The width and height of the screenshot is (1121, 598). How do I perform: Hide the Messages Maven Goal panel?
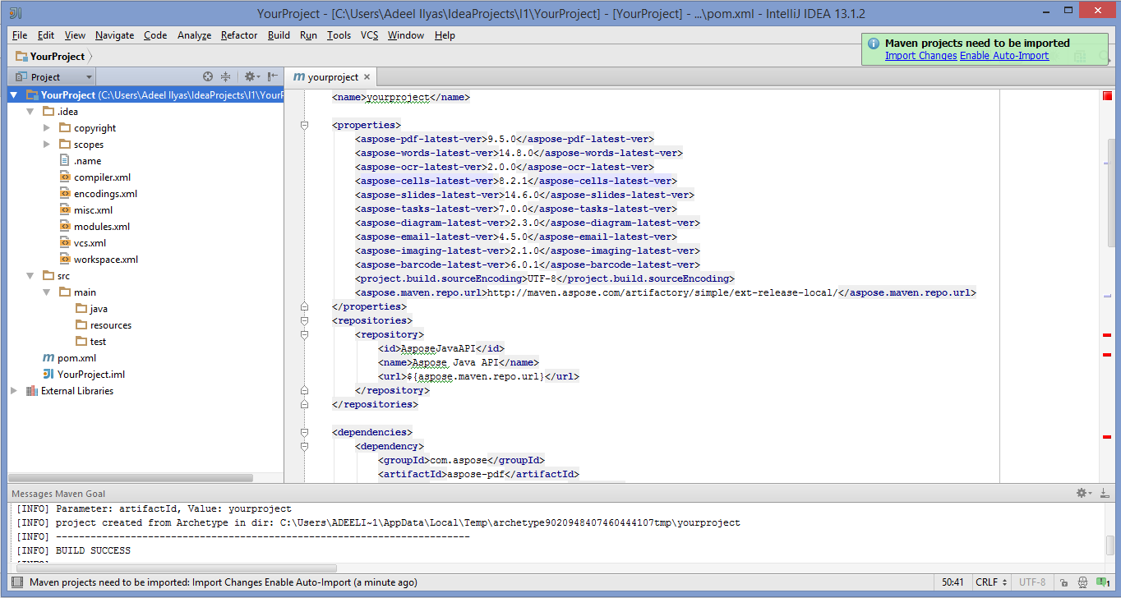pos(1105,493)
